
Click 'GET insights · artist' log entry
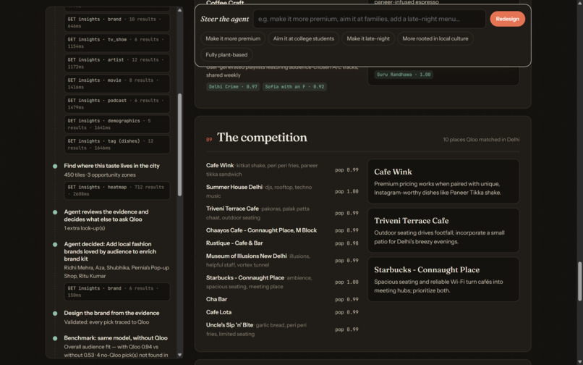pyautogui.click(x=117, y=63)
